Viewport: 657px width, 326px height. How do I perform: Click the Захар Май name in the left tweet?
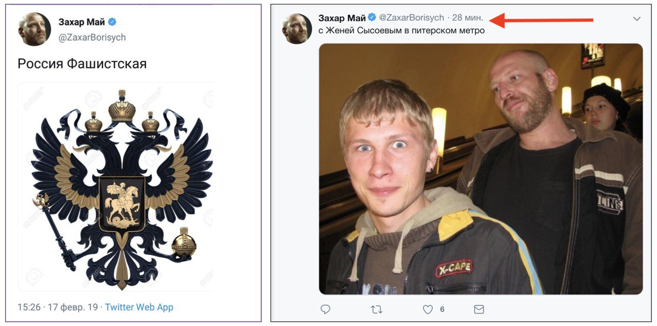(x=81, y=22)
